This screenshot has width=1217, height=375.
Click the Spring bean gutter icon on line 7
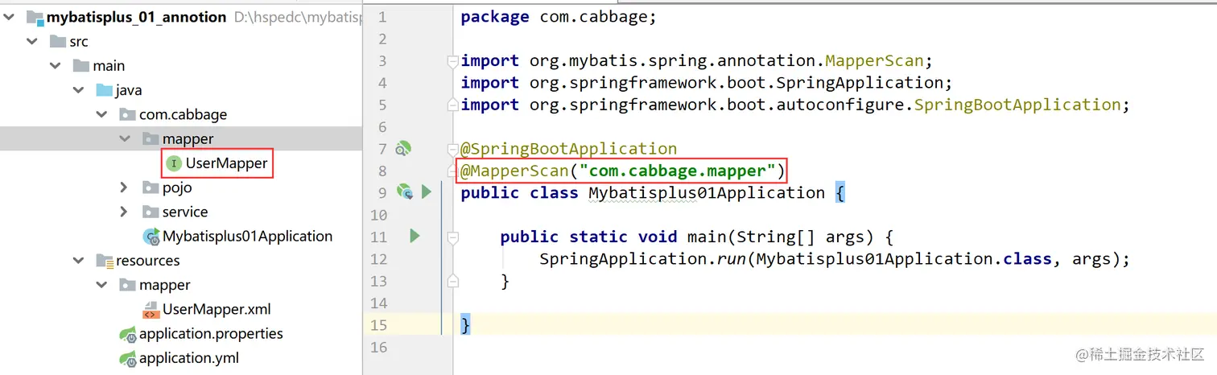404,148
